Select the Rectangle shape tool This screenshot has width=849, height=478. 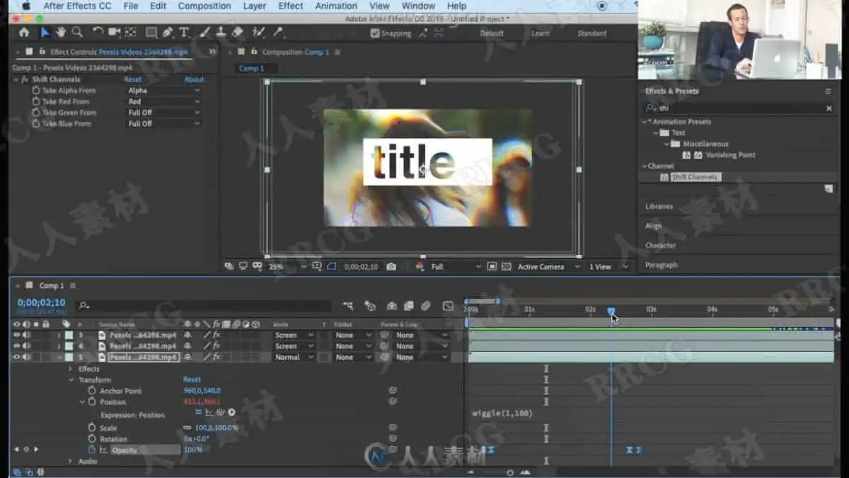tap(151, 32)
